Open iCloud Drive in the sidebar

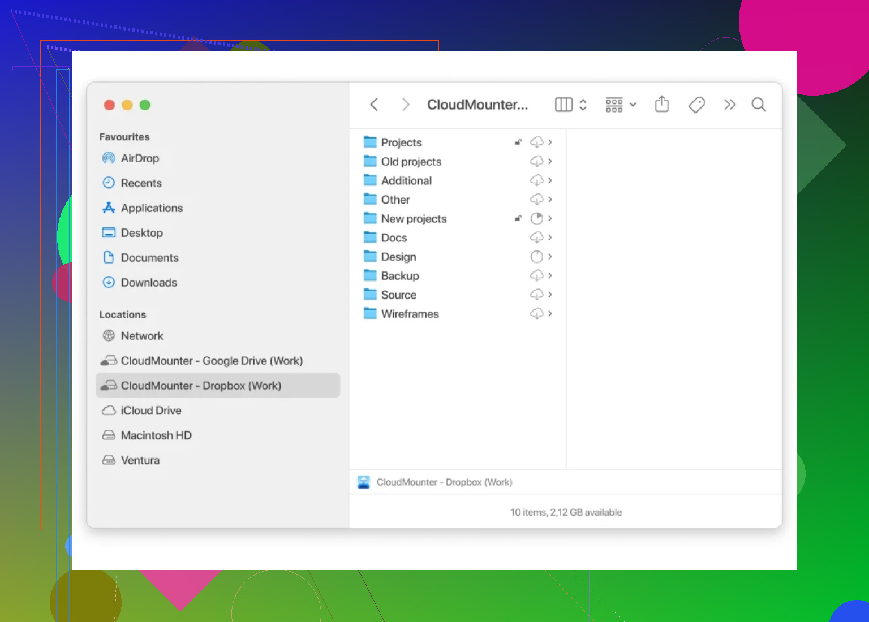(x=218, y=411)
